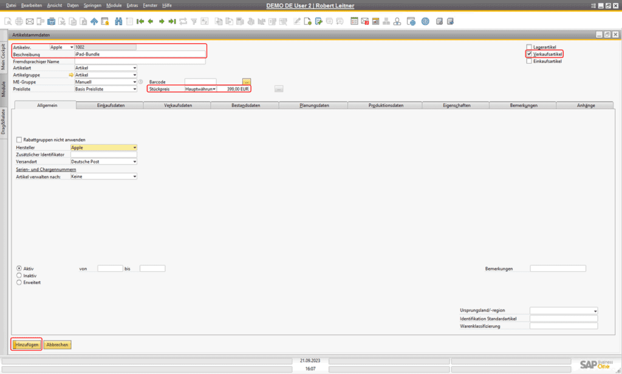Enable the Einkaufsartikel checkbox

pos(529,61)
